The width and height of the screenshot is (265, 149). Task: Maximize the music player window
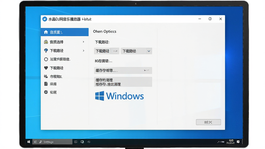[210, 19]
